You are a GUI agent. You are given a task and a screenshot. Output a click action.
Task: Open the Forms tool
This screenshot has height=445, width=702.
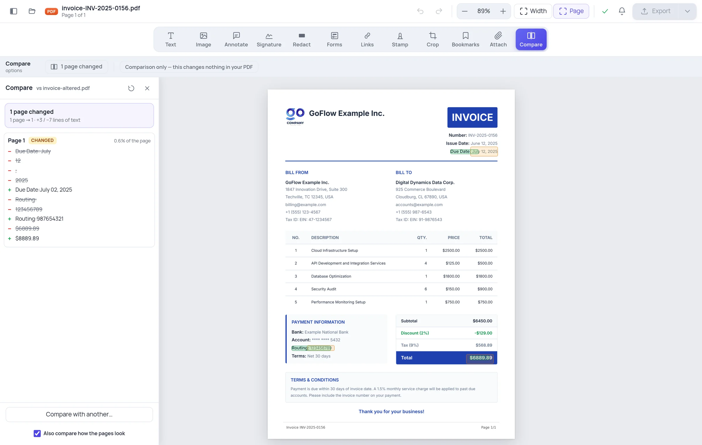click(x=334, y=39)
